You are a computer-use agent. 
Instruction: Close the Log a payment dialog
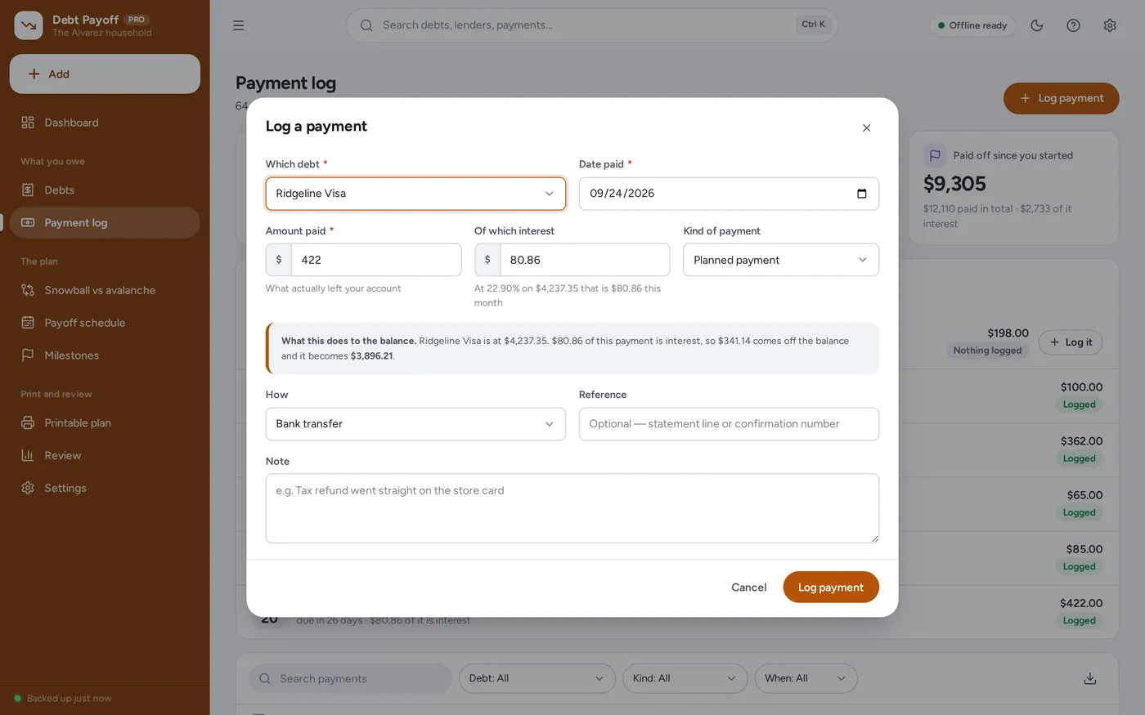(866, 127)
